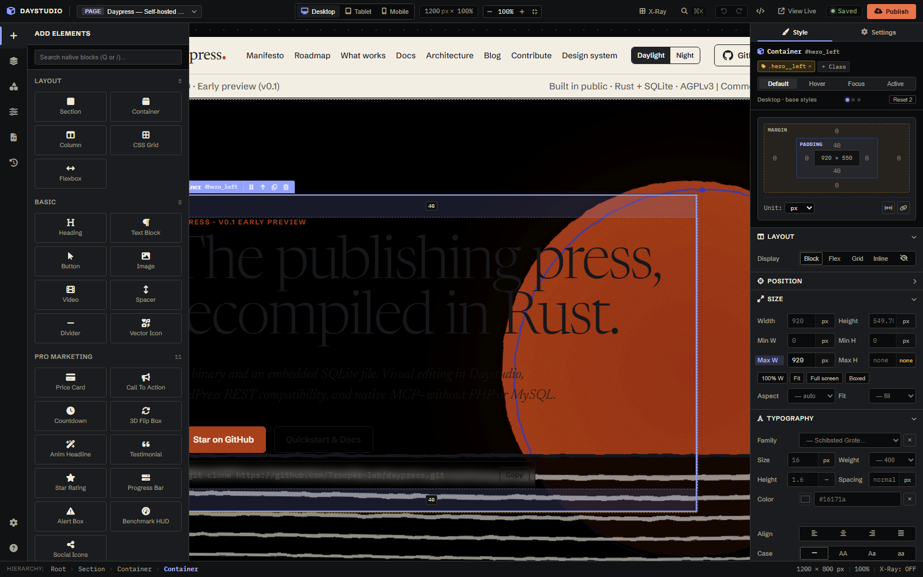Open View Live link

click(797, 11)
